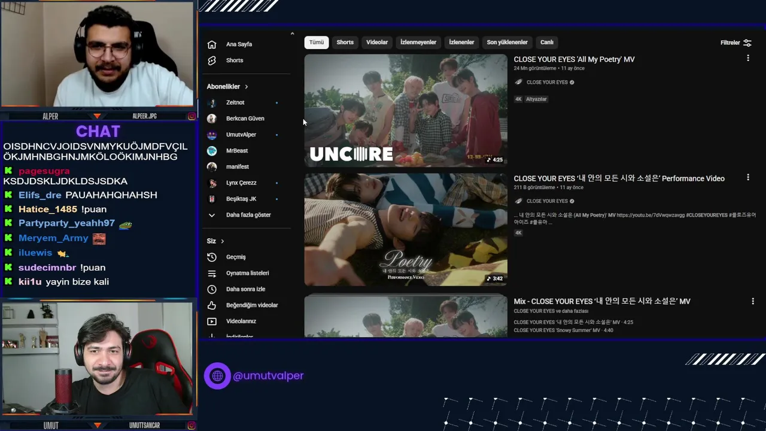The image size is (766, 431).
Task: Expand the Siz section arrow
Action: coord(222,241)
